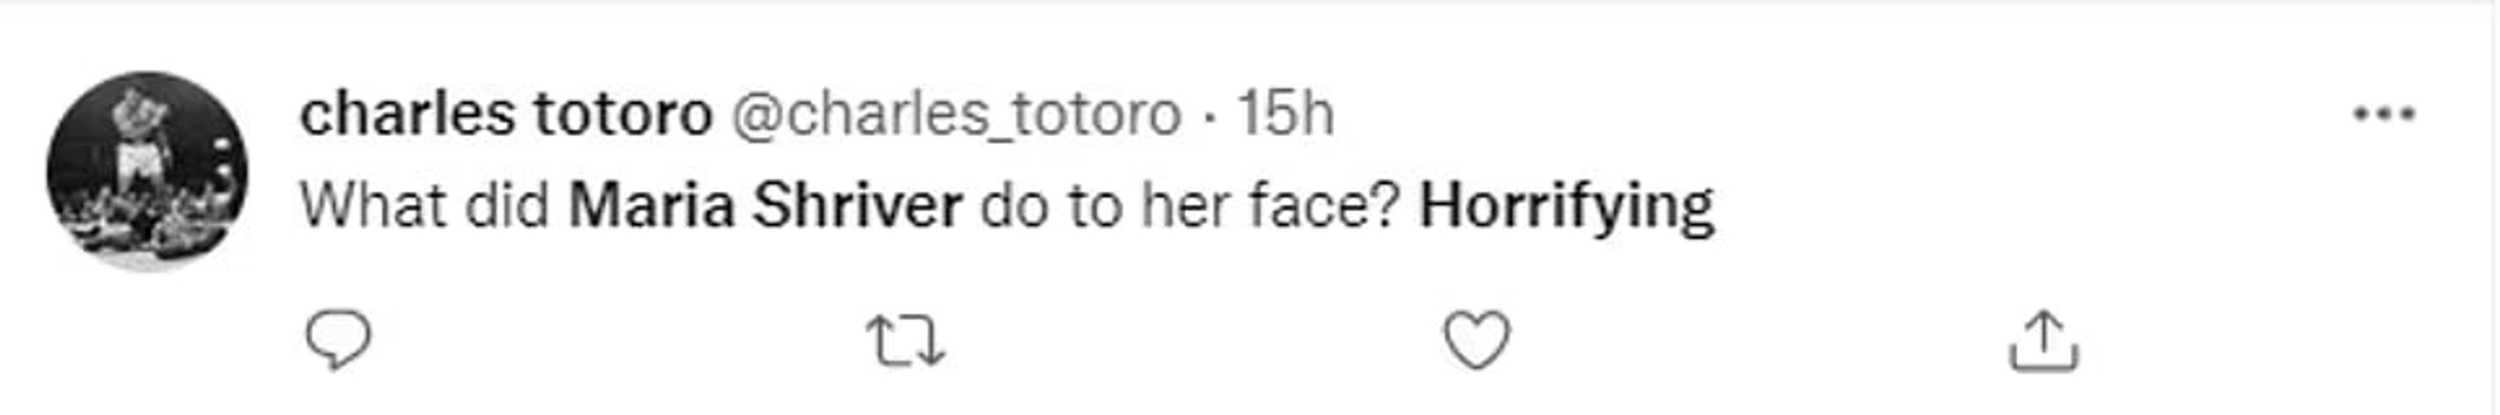Click the bold Maria Shriver text
This screenshot has width=2500, height=415.
765,205
